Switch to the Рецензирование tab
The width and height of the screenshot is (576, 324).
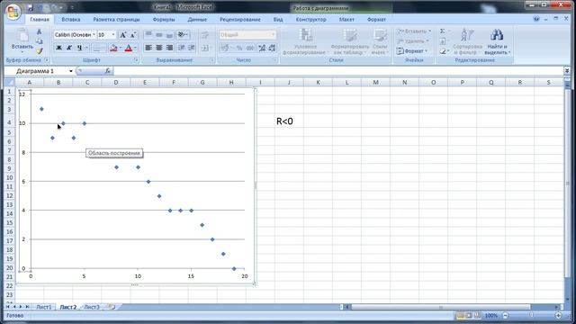(x=240, y=20)
